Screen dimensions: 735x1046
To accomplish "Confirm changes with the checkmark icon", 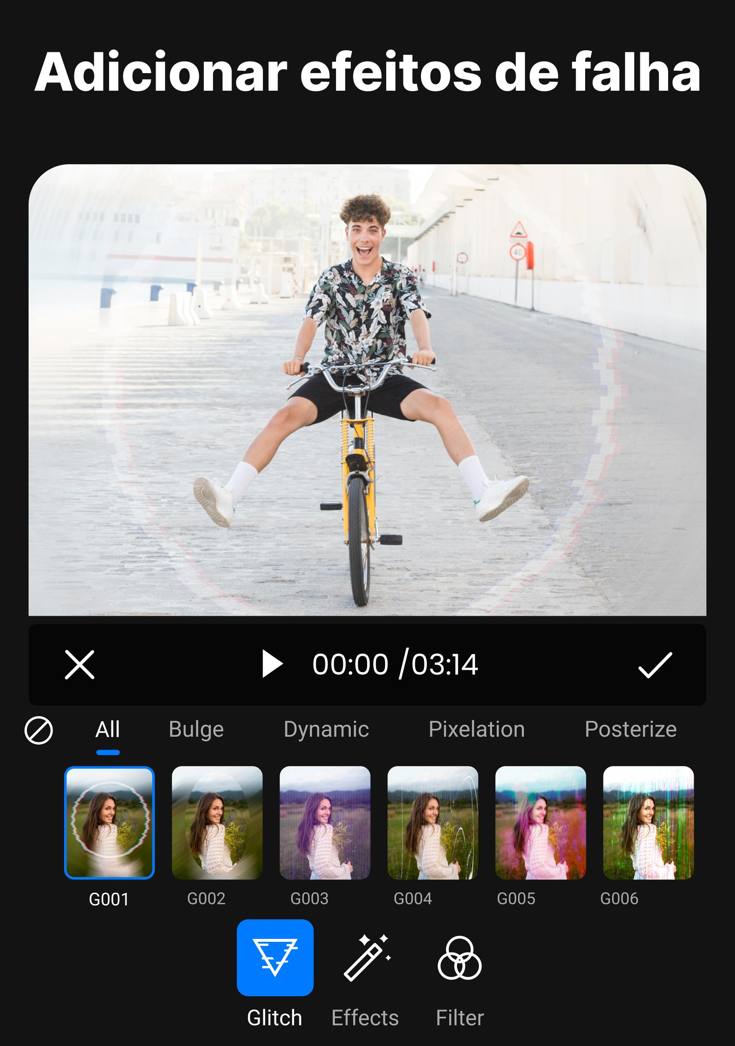I will pyautogui.click(x=655, y=665).
